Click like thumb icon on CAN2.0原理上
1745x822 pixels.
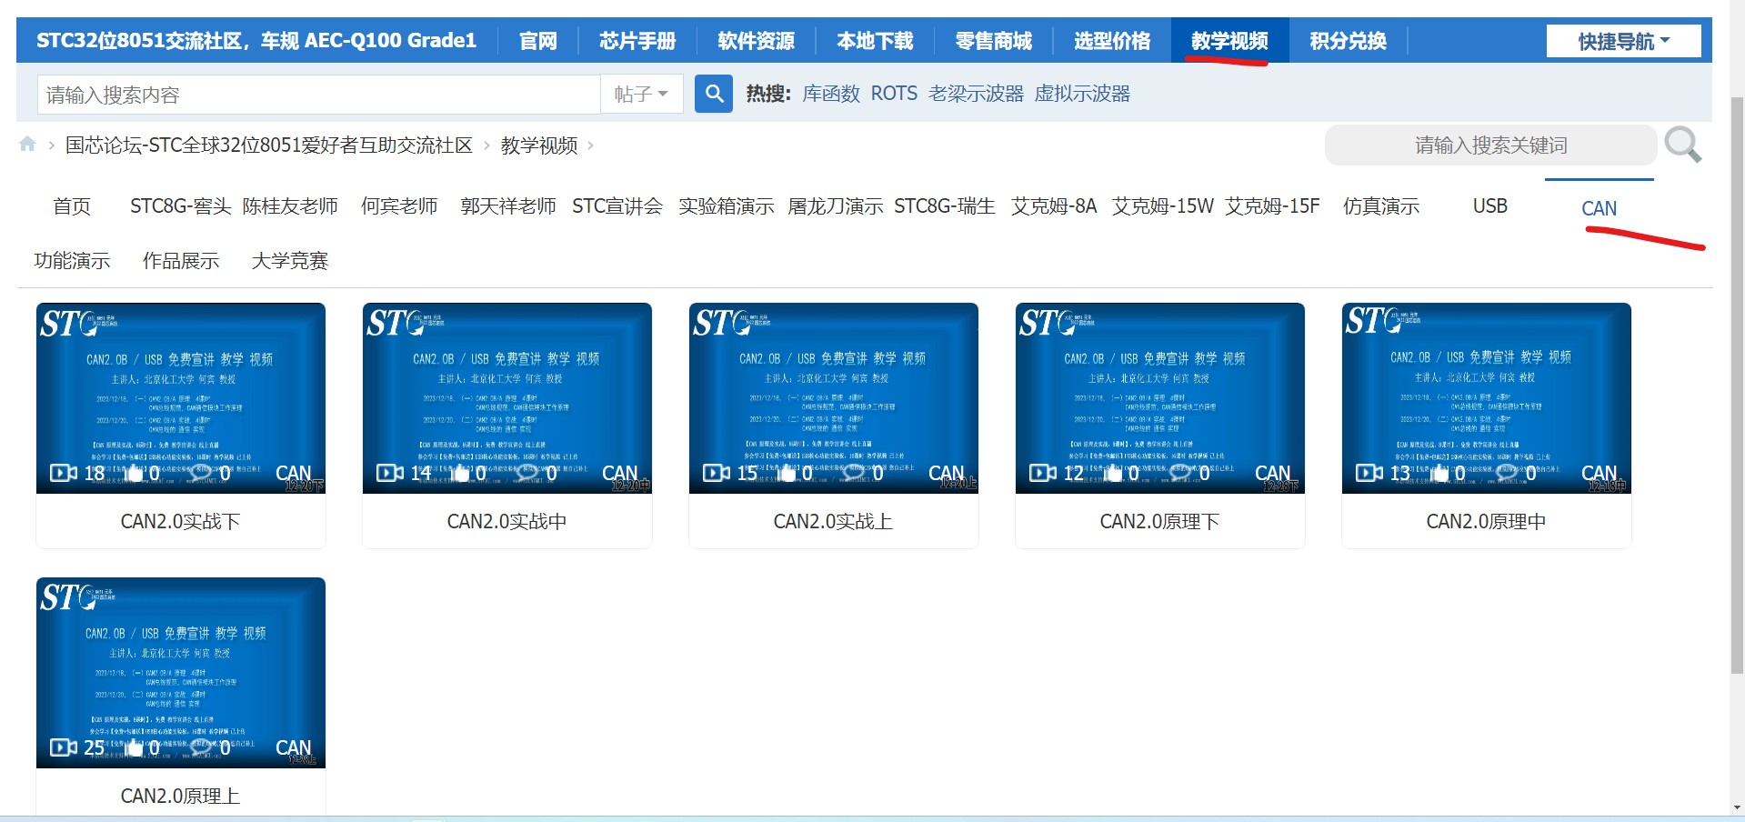(x=135, y=747)
